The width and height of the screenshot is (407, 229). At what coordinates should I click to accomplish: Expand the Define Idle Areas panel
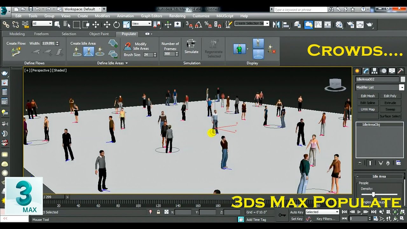(x=112, y=63)
